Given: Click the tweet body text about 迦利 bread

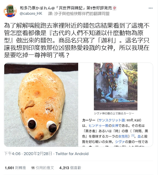Looking at the screenshot, I should click(x=77, y=40).
